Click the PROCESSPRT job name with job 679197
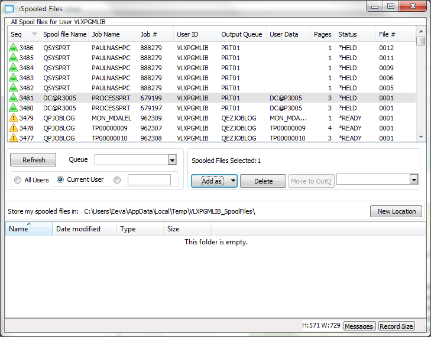Viewport: 431px width, 337px height. [x=111, y=108]
